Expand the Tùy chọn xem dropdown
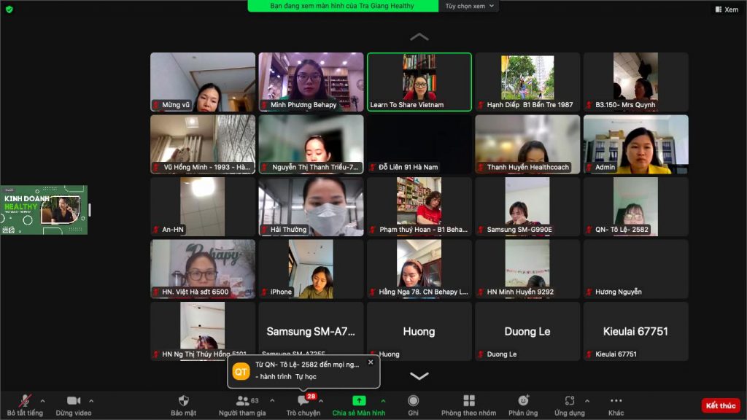 point(469,6)
